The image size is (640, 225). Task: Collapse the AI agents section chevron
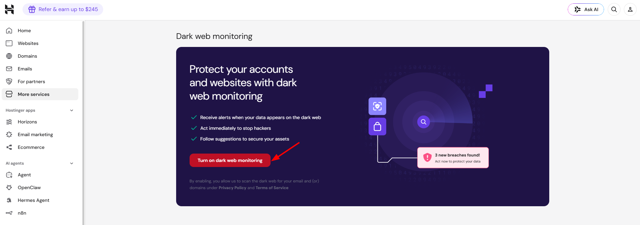click(72, 163)
